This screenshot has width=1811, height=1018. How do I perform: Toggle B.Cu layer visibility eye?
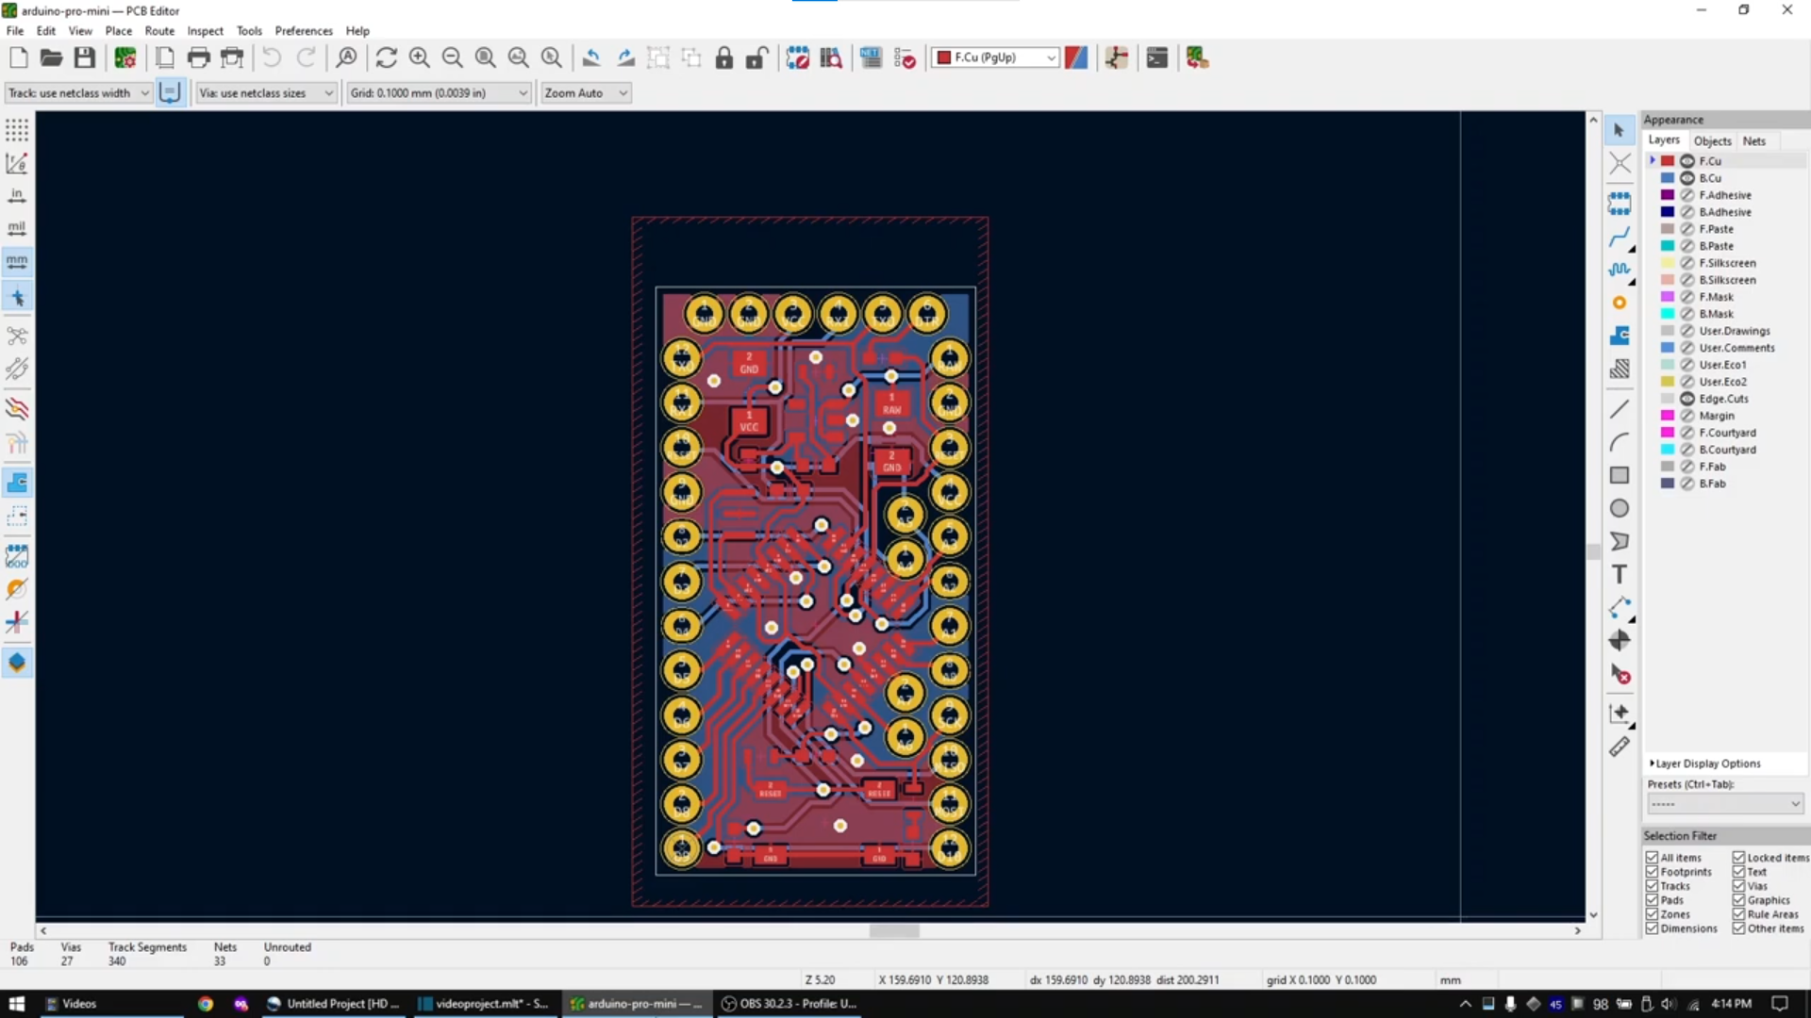click(x=1687, y=178)
